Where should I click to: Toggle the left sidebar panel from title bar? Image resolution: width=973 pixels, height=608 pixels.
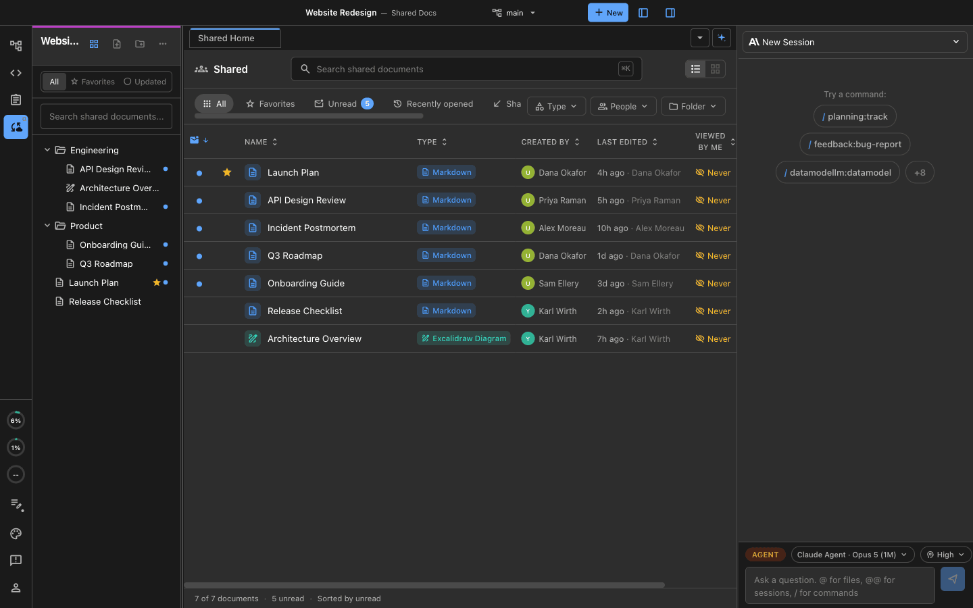click(643, 13)
